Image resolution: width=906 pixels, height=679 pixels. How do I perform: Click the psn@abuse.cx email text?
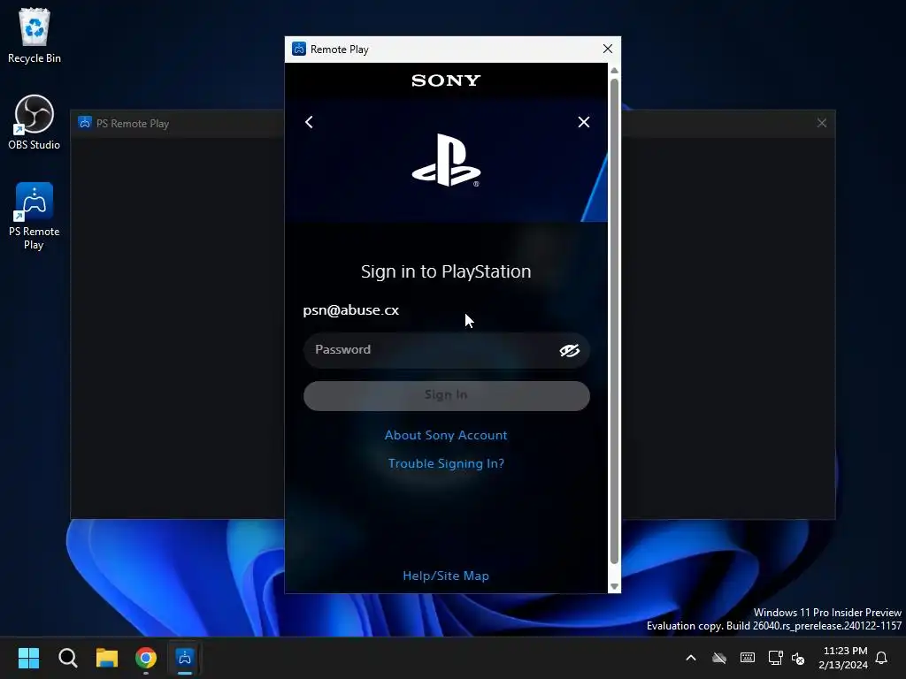tap(350, 310)
